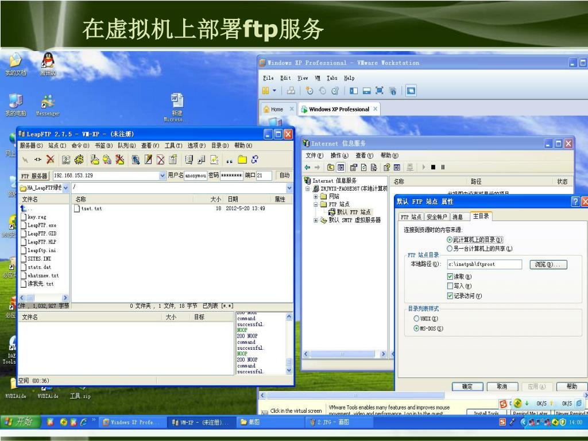The width and height of the screenshot is (588, 441).
Task: Click the IIS back arrow icon
Action: (308, 167)
